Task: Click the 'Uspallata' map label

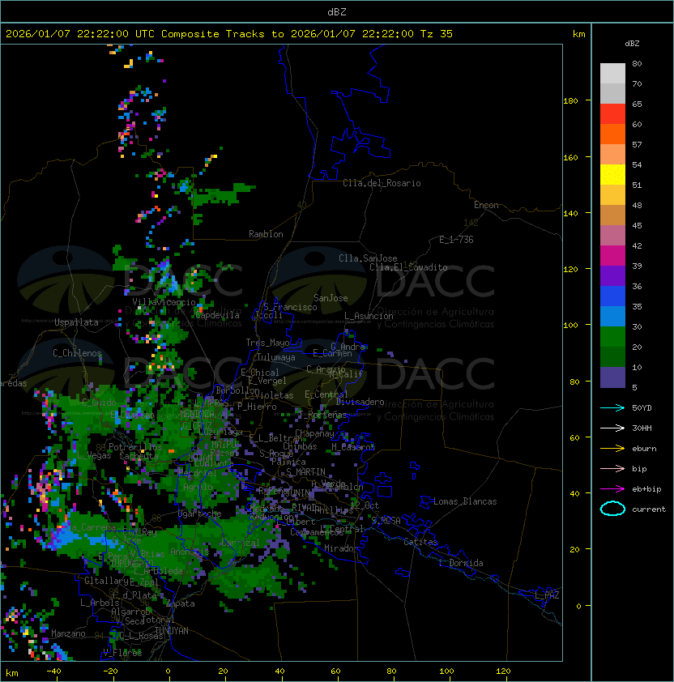Action: click(76, 322)
